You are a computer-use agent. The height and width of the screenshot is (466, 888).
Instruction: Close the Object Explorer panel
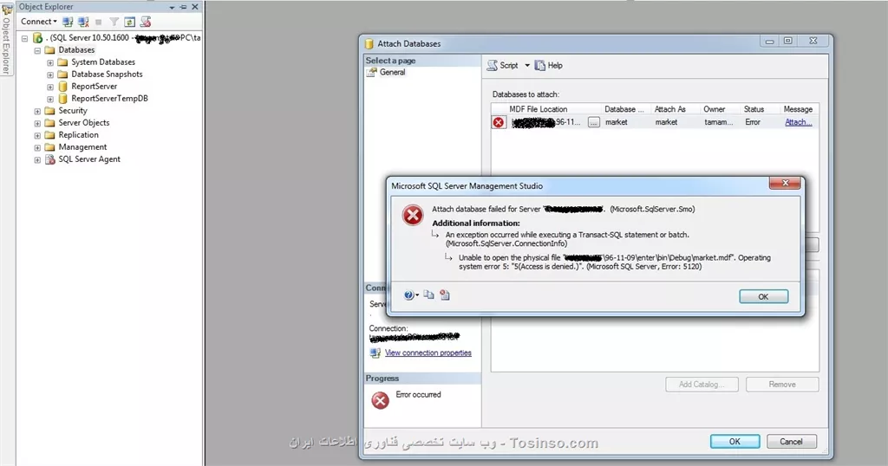click(195, 7)
